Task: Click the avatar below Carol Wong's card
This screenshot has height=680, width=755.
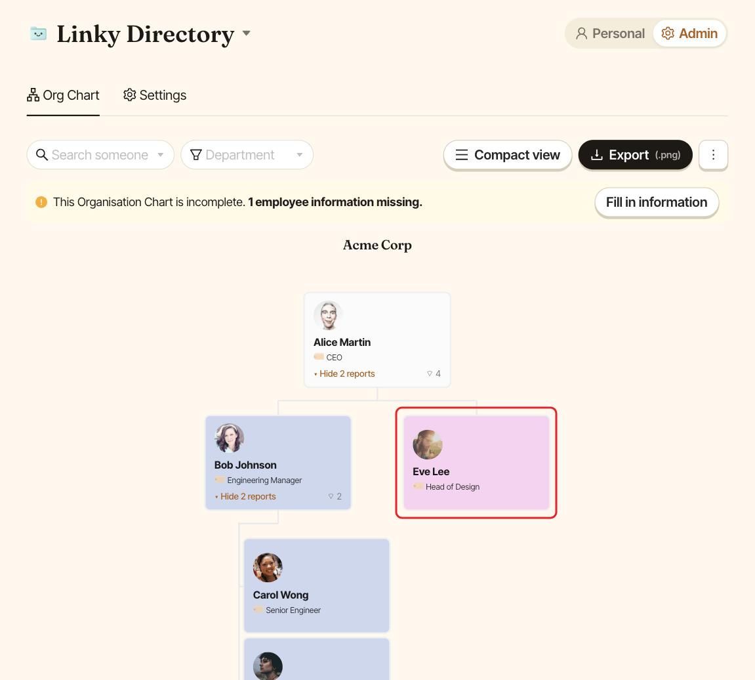Action: pos(268,666)
